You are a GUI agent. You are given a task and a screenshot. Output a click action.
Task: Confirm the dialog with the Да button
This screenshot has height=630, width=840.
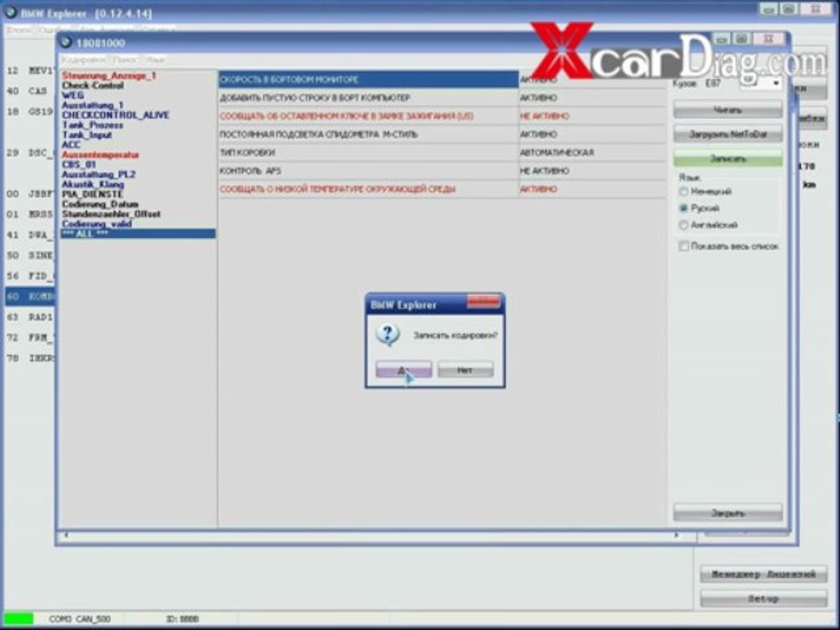(x=403, y=369)
